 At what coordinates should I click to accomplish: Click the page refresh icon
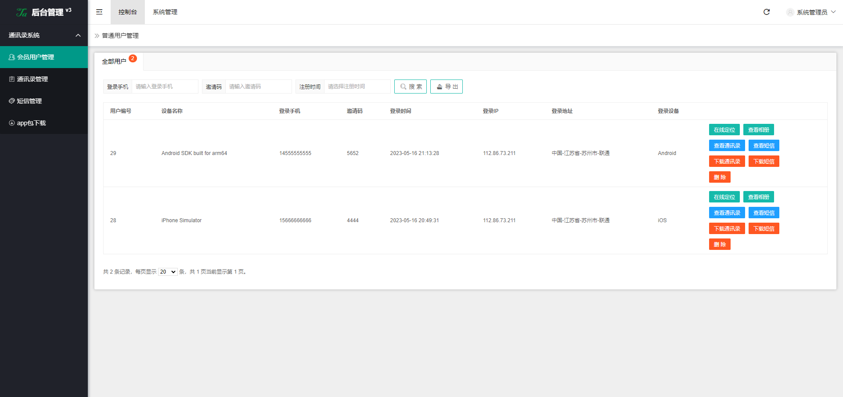click(x=767, y=12)
